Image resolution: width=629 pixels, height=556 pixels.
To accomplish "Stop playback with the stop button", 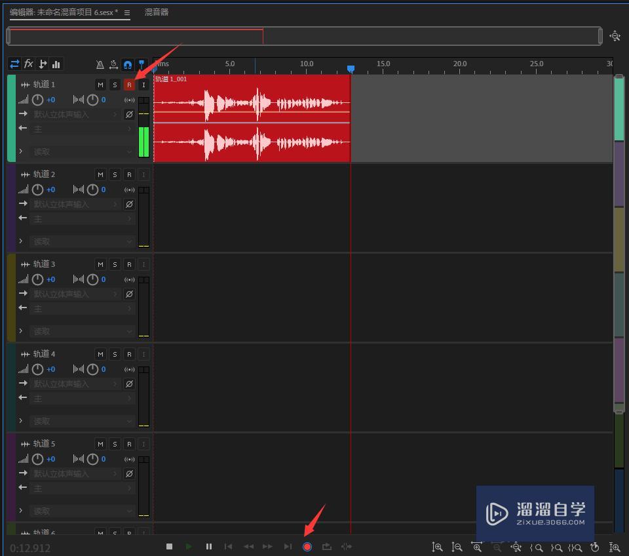I will click(x=169, y=546).
